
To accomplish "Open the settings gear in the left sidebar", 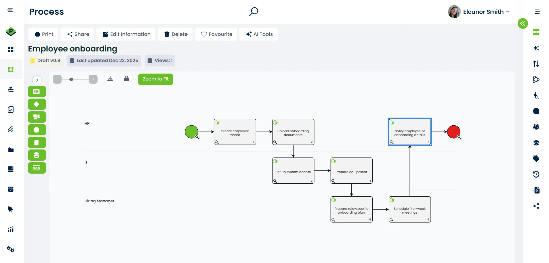I will coord(11,249).
